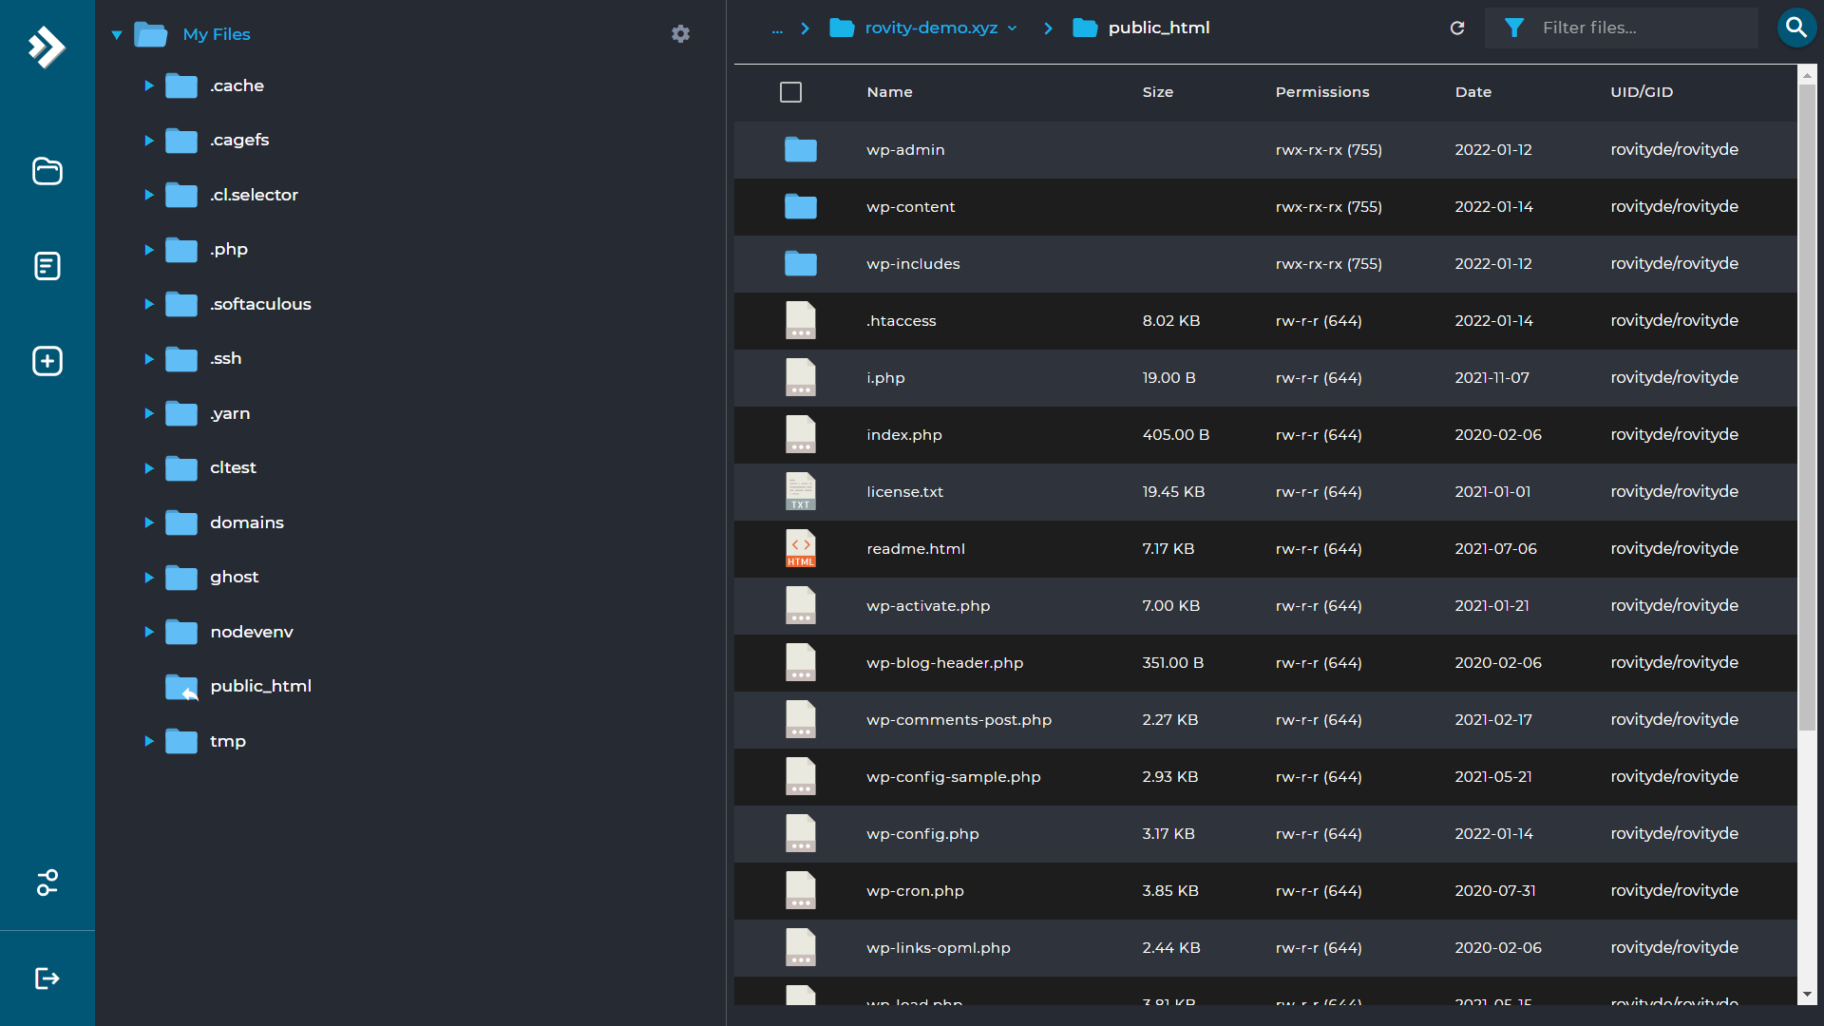Click the wp-config.php file icon
1824x1026 pixels.
tap(801, 834)
